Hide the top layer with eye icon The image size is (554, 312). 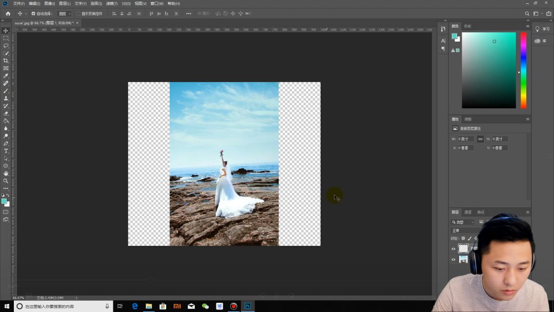453,249
